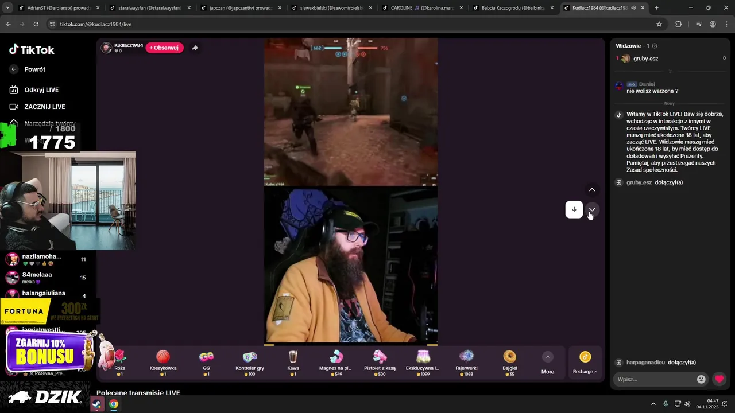Click gruby_esz in join message

(639, 182)
